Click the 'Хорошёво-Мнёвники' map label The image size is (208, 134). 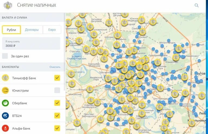tap(94, 65)
